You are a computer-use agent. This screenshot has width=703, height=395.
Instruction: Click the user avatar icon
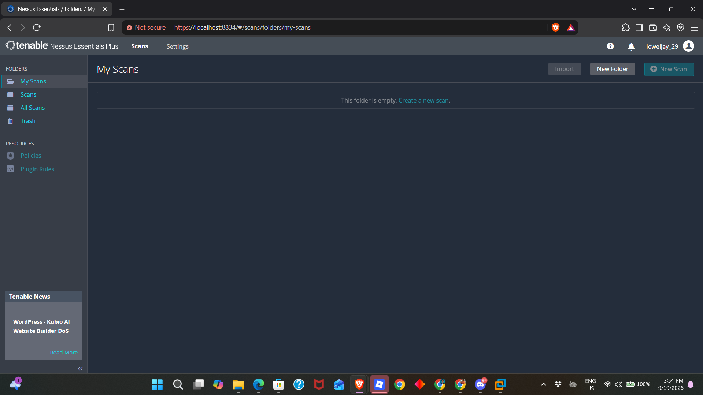(x=689, y=46)
